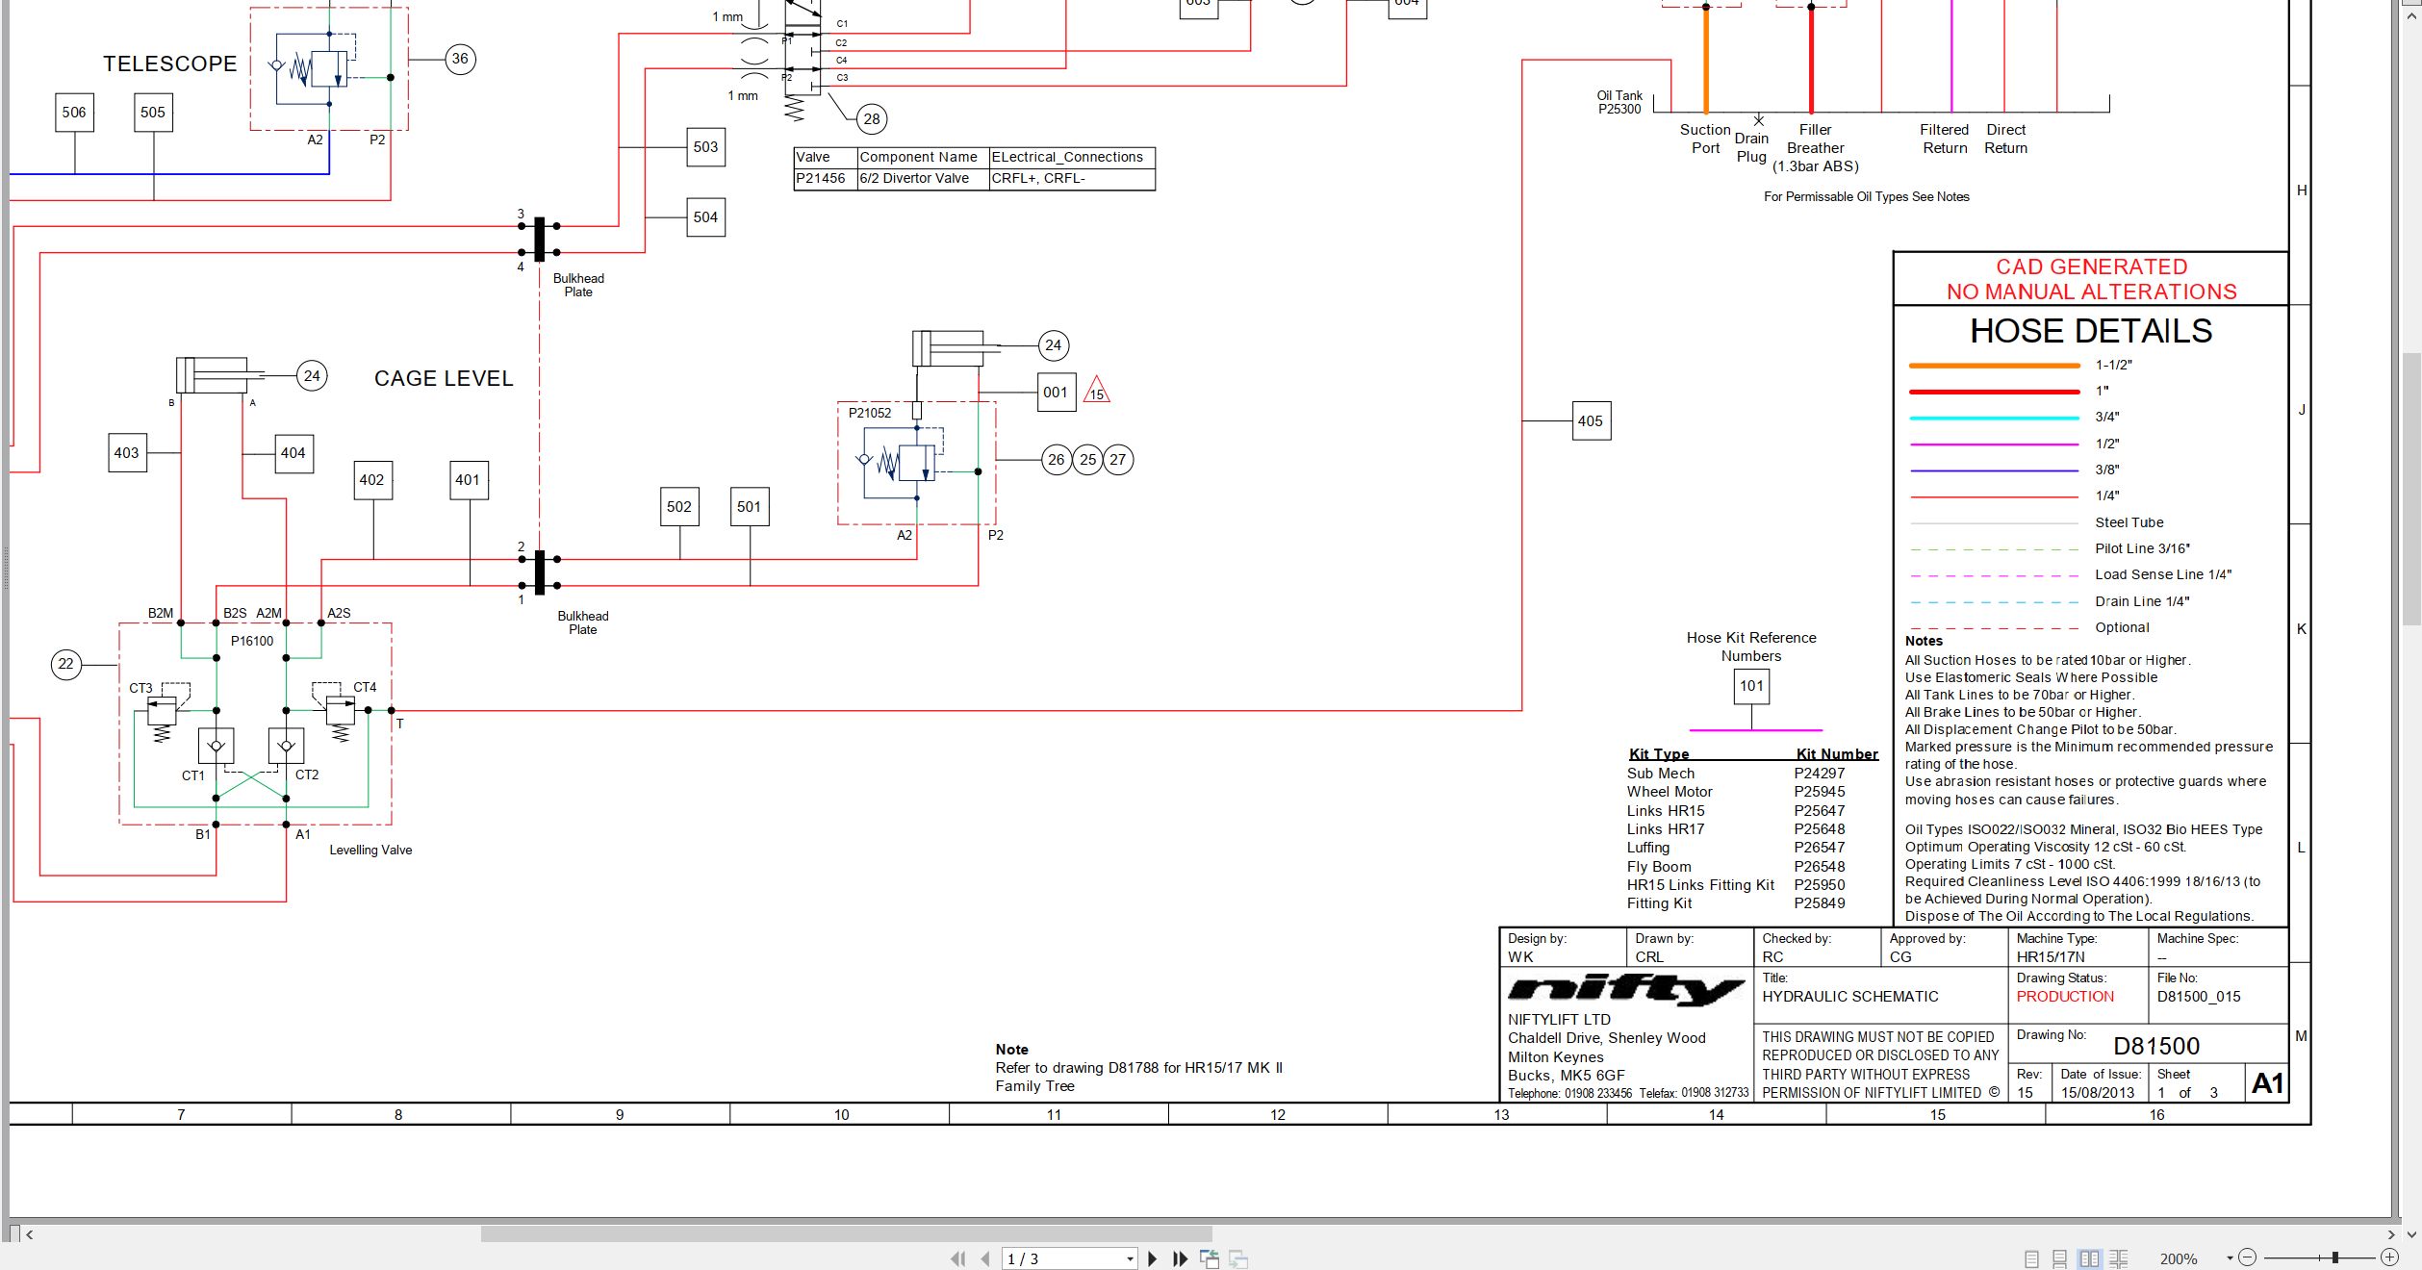Select the facing pages layout
Image resolution: width=2422 pixels, height=1270 pixels.
pos(2089,1258)
